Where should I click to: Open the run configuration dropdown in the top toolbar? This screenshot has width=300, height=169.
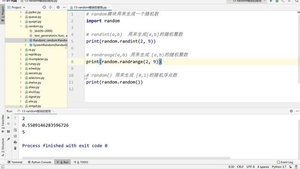(247, 1)
